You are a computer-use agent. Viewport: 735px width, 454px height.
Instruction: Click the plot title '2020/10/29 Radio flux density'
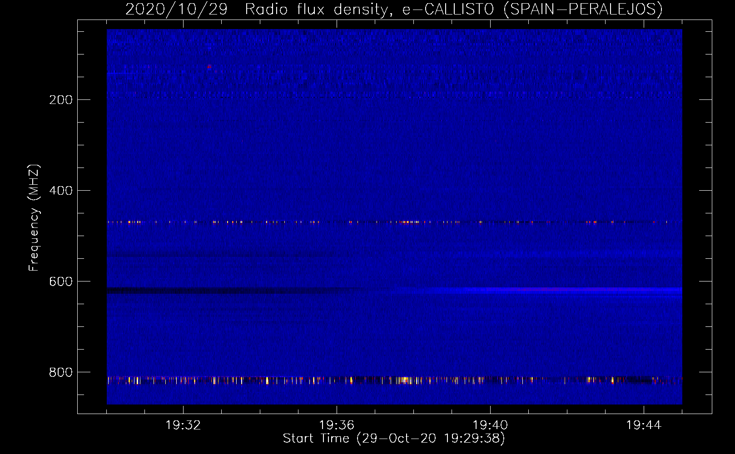pos(394,9)
